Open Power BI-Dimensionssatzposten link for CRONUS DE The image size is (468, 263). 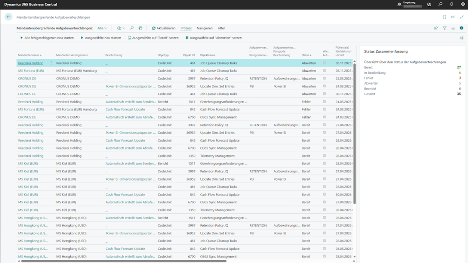click(130, 86)
